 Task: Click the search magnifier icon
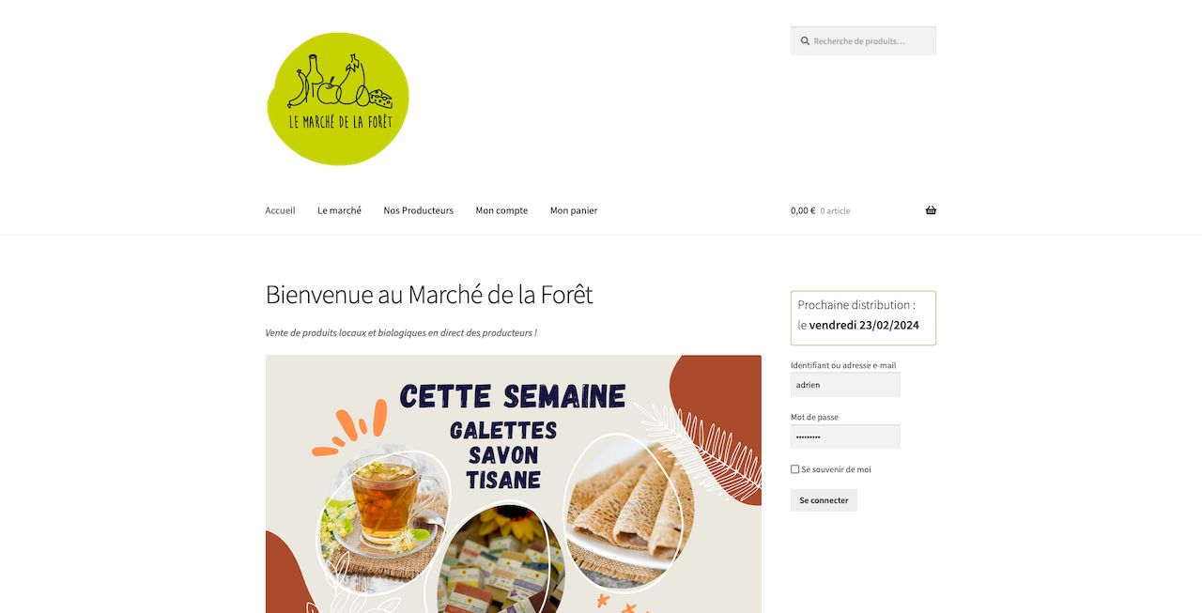805,41
